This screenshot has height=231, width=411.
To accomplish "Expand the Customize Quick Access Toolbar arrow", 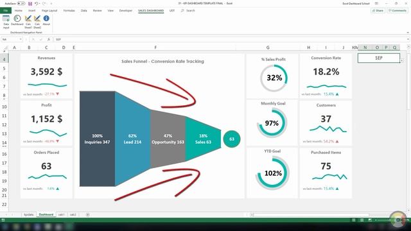I will coord(51,4).
